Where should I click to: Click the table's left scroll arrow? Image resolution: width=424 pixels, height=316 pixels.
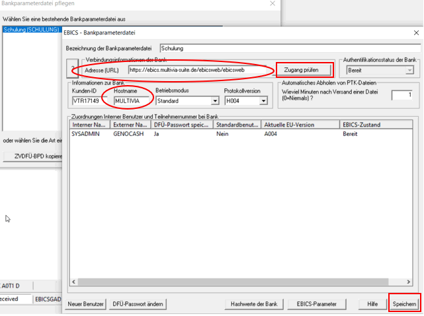coord(74,282)
